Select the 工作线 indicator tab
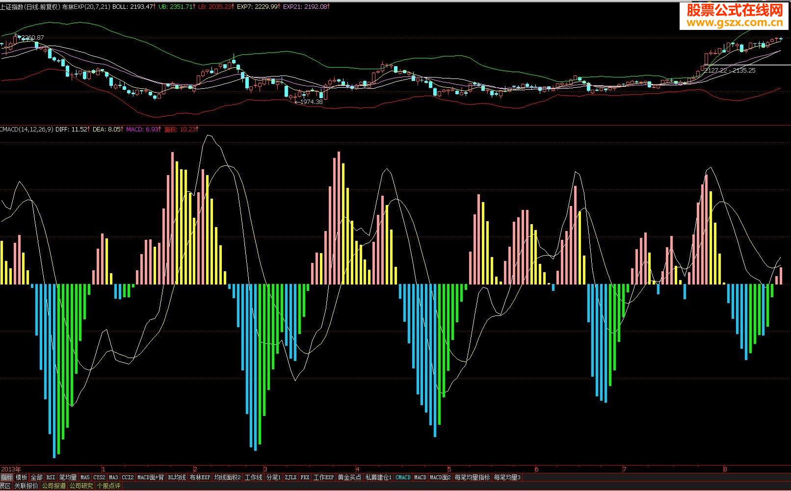 [254, 477]
